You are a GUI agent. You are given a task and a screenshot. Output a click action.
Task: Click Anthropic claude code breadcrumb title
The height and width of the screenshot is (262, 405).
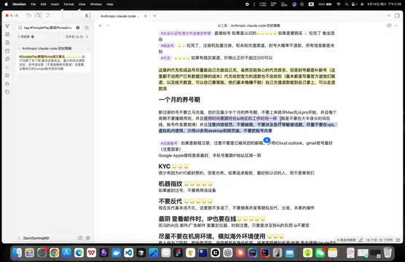(x=256, y=25)
